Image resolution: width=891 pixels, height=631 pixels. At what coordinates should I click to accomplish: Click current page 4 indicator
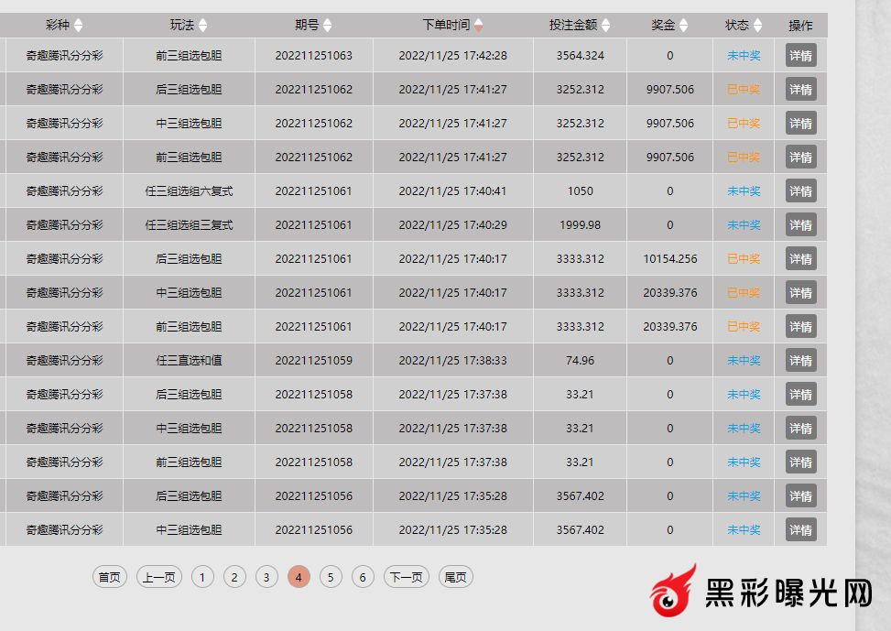point(299,577)
